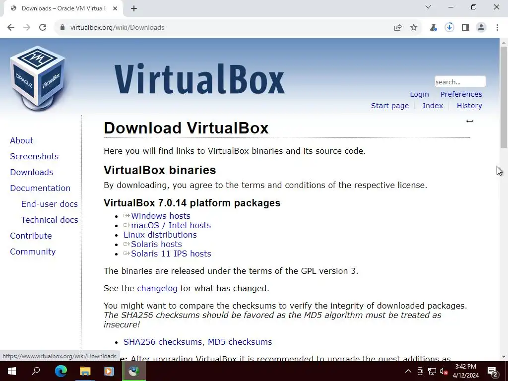The image size is (508, 381).
Task: Open a new tab with plus button
Action: (x=134, y=8)
